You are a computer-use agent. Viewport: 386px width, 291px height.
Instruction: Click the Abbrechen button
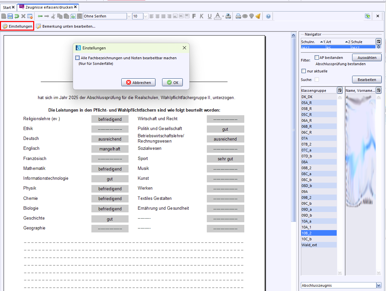138,83
